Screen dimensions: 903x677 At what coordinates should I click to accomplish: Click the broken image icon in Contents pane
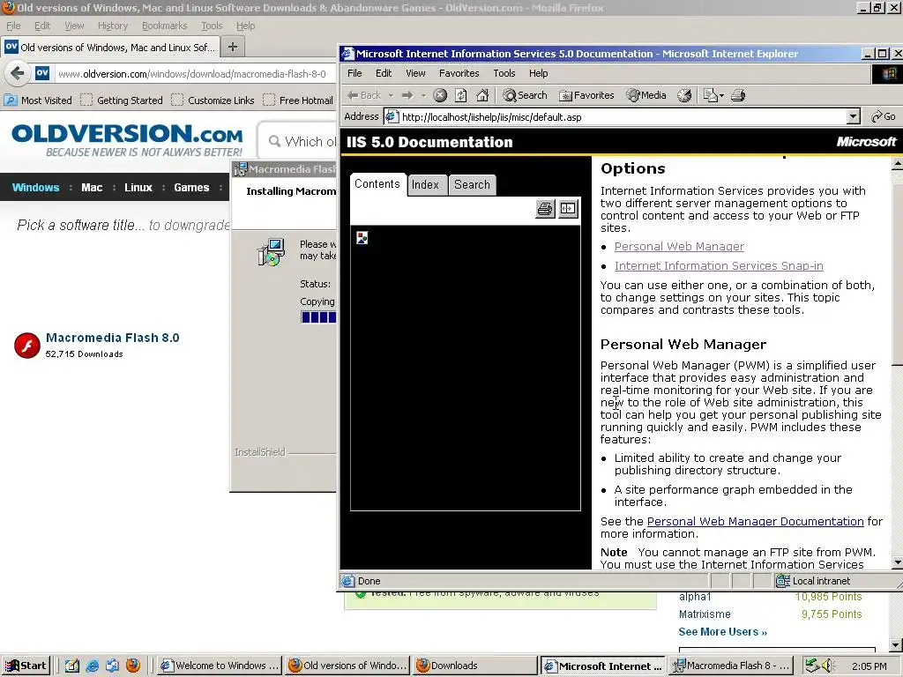click(x=362, y=238)
